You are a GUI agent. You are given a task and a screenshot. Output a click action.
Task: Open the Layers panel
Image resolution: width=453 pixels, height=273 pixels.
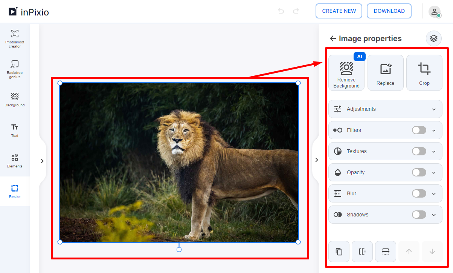433,38
